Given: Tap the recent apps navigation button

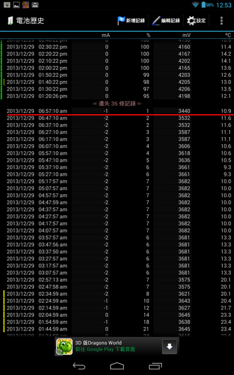Looking at the screenshot, I should (155, 366).
